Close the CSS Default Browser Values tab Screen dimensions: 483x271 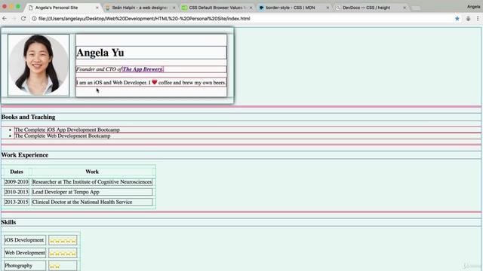[x=251, y=8]
